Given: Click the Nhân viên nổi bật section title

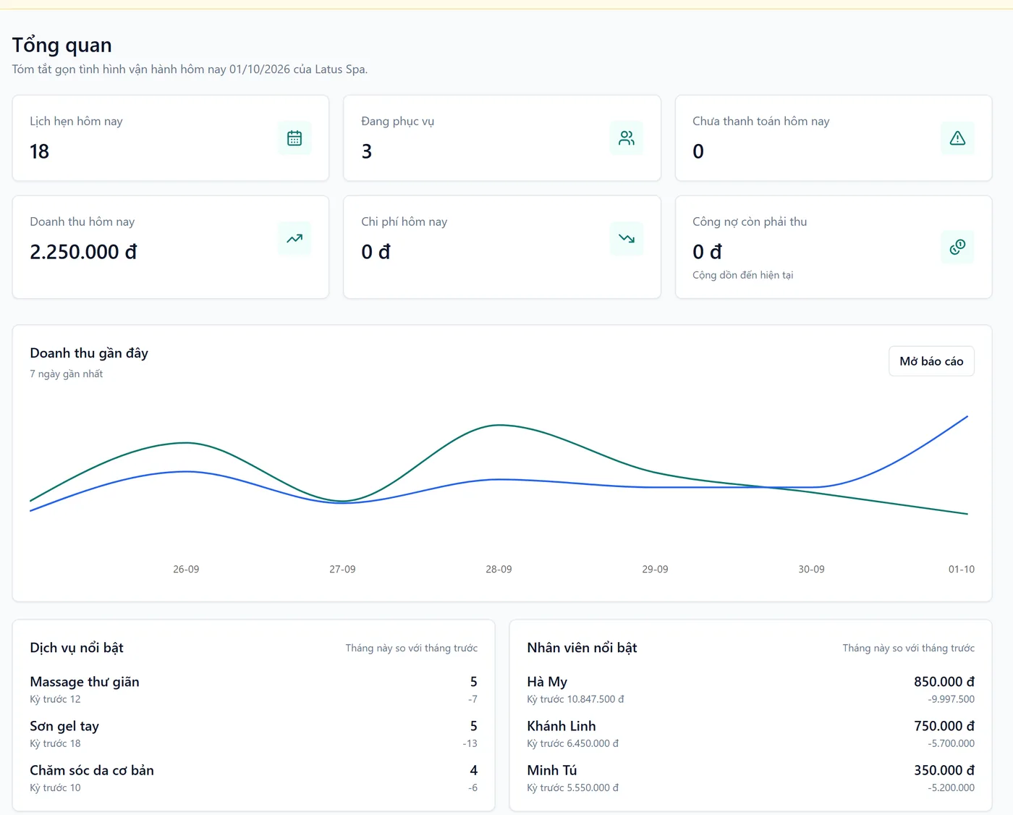Looking at the screenshot, I should pyautogui.click(x=582, y=648).
